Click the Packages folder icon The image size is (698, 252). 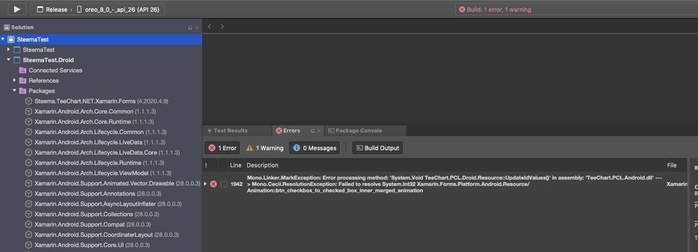point(23,91)
